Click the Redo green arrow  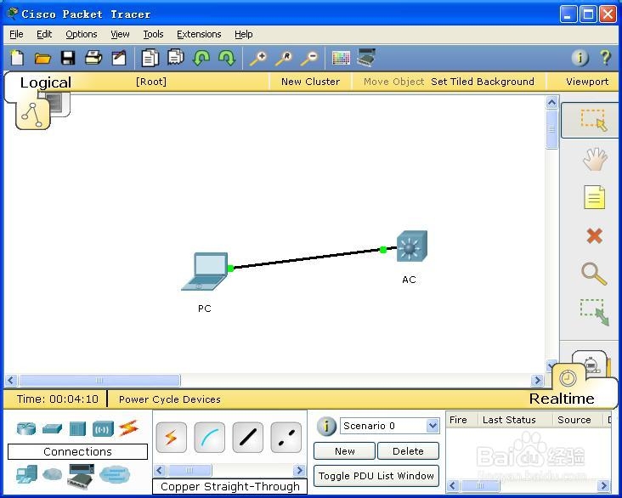coord(227,58)
